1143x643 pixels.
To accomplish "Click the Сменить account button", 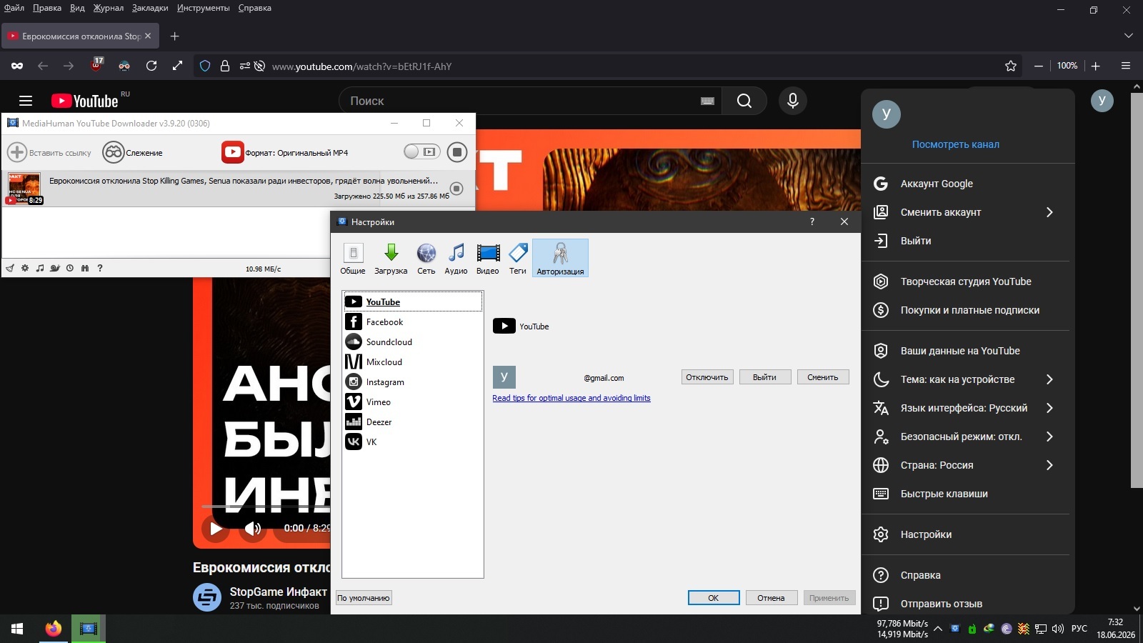I will 823,377.
